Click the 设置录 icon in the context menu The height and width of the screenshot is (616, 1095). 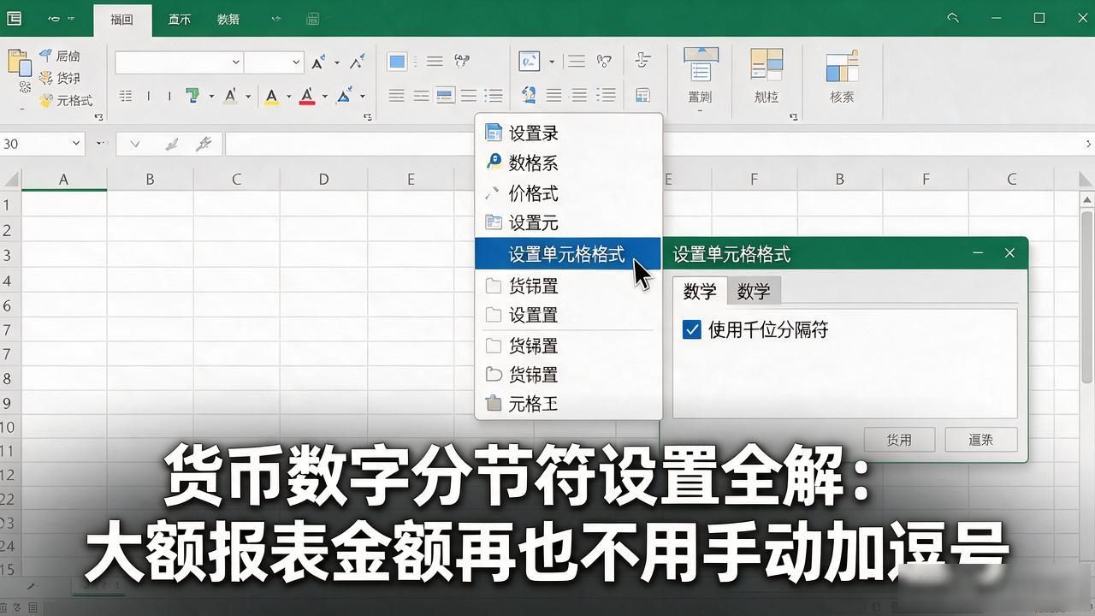click(x=494, y=133)
